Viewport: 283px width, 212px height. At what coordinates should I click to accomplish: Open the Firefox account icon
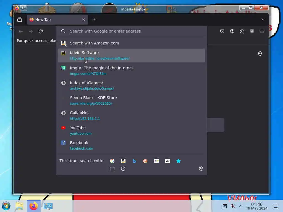tap(232, 31)
